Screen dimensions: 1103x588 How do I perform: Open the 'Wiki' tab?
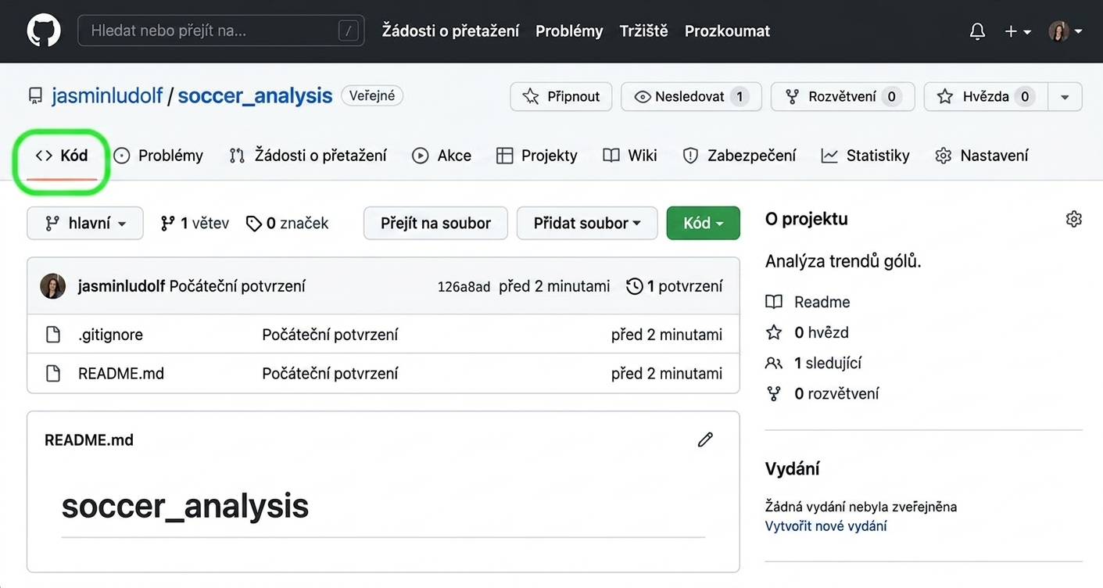pos(630,156)
